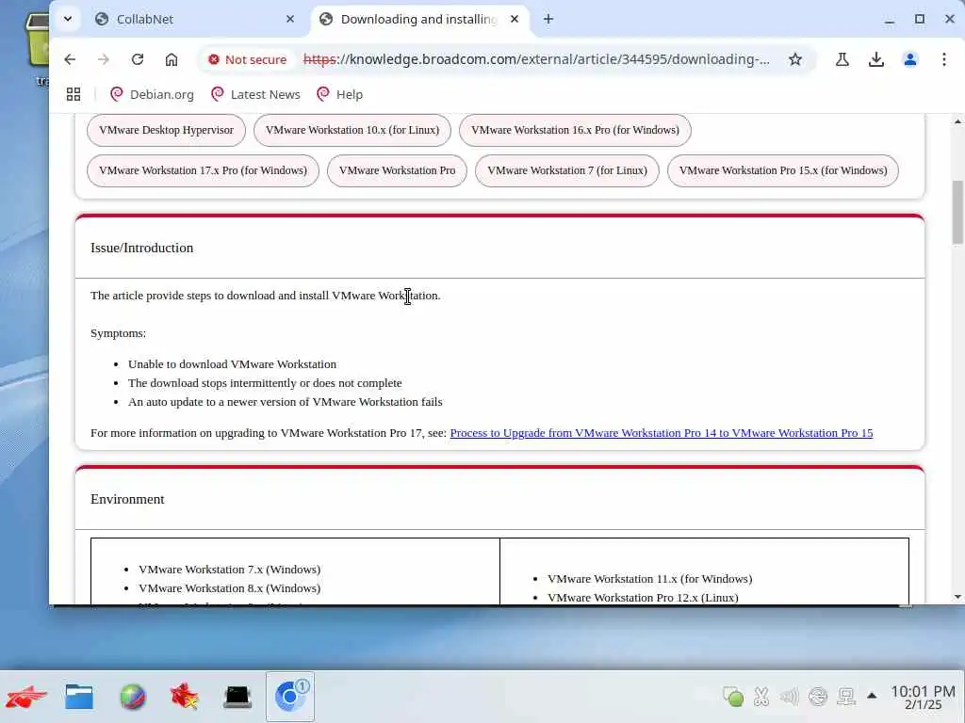Open Chrome Labs flask icon
Viewport: 965px width, 723px height.
click(842, 59)
